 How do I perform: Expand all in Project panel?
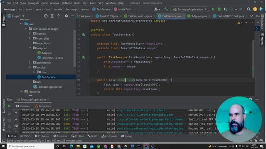52,16
